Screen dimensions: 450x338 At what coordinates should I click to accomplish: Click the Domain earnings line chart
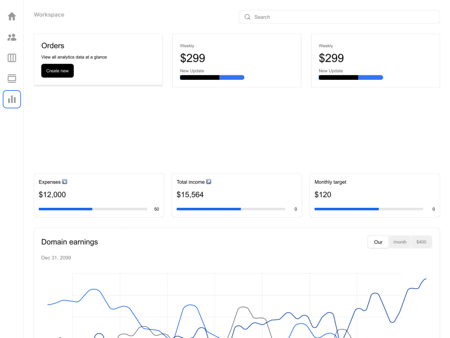tap(237, 306)
